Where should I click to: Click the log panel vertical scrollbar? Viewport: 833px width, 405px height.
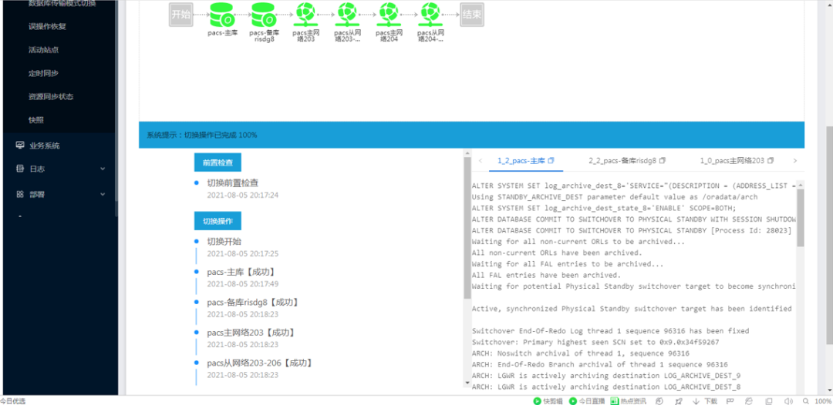point(800,216)
